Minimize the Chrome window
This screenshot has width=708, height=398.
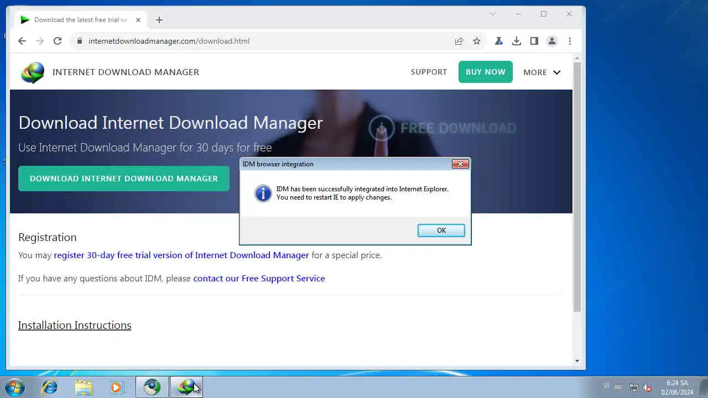click(x=518, y=14)
